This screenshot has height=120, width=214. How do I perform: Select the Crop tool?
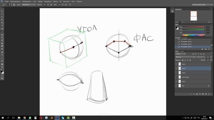(2, 23)
